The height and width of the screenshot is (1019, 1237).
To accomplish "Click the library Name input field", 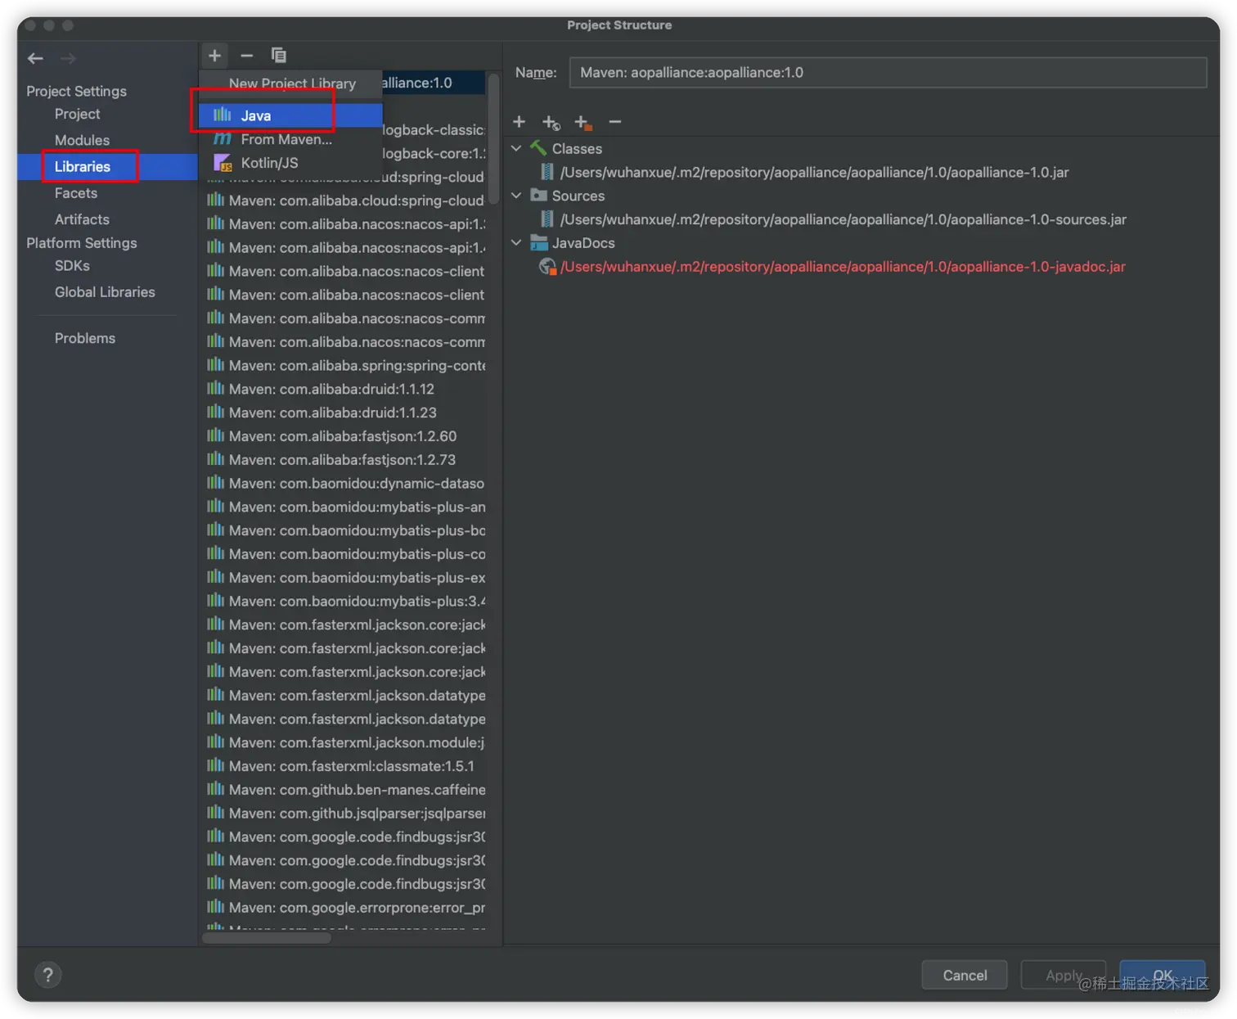I will [x=888, y=72].
